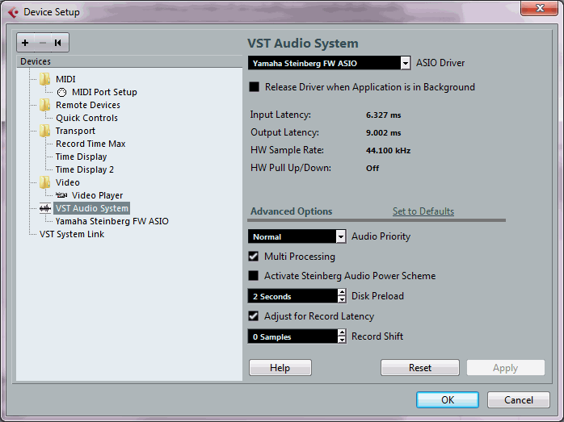The height and width of the screenshot is (422, 564).
Task: Toggle Adjust for Record Latency checkbox
Action: [255, 316]
